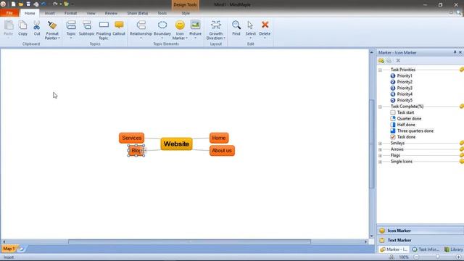464x261 pixels.
Task: Click the zoom slider handle in status bar
Action: coord(437,257)
